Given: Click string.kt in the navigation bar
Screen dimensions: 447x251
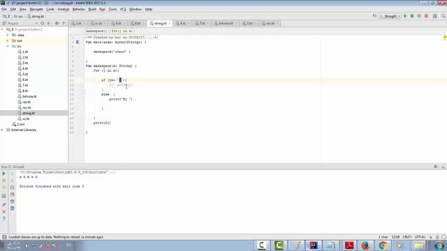Looking at the screenshot, I should 36,17.
